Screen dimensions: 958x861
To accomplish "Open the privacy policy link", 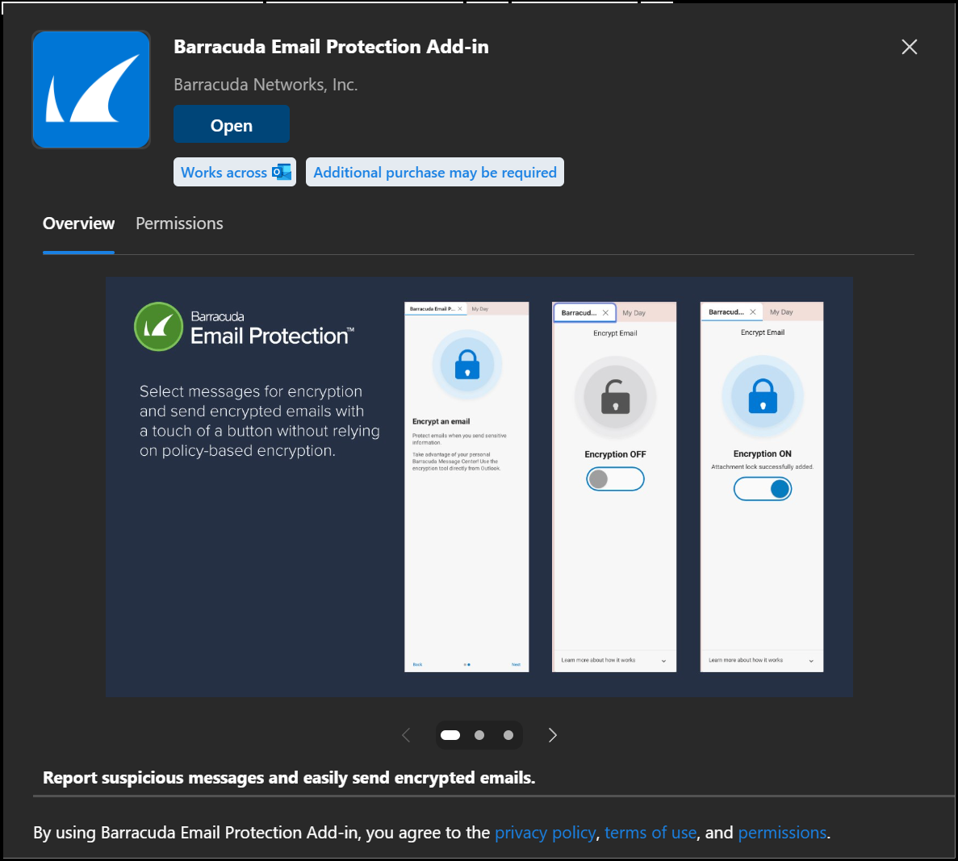I will (545, 833).
